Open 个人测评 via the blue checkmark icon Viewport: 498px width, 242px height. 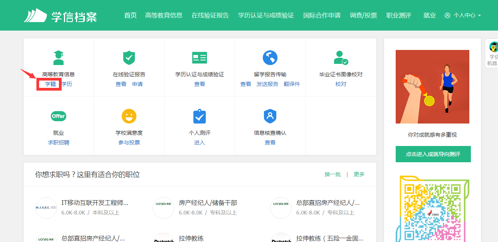coord(199,116)
